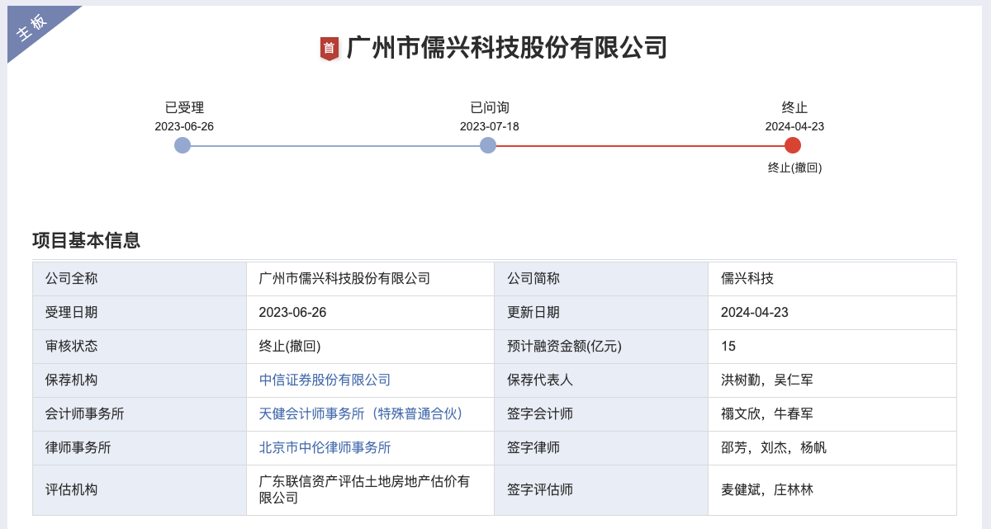The width and height of the screenshot is (991, 529).
Task: Click the 会计师事务所 header cell
Action: coord(140,414)
